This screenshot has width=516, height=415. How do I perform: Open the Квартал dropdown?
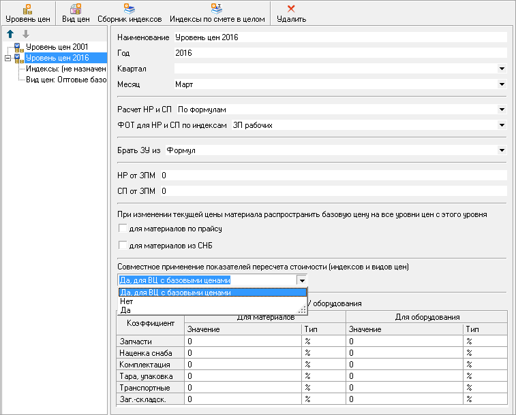tap(502, 69)
